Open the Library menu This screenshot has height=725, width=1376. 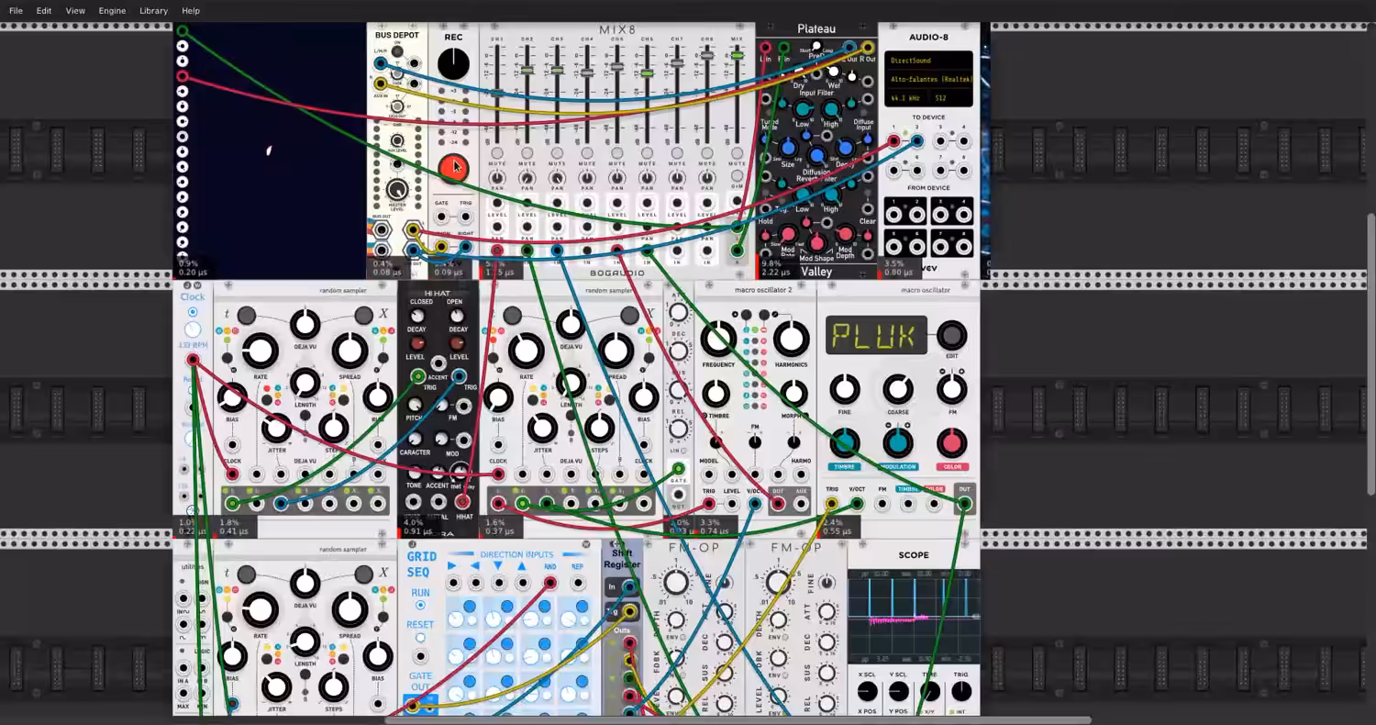pos(153,10)
